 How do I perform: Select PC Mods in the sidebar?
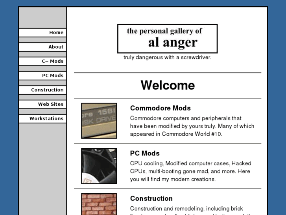click(42, 76)
